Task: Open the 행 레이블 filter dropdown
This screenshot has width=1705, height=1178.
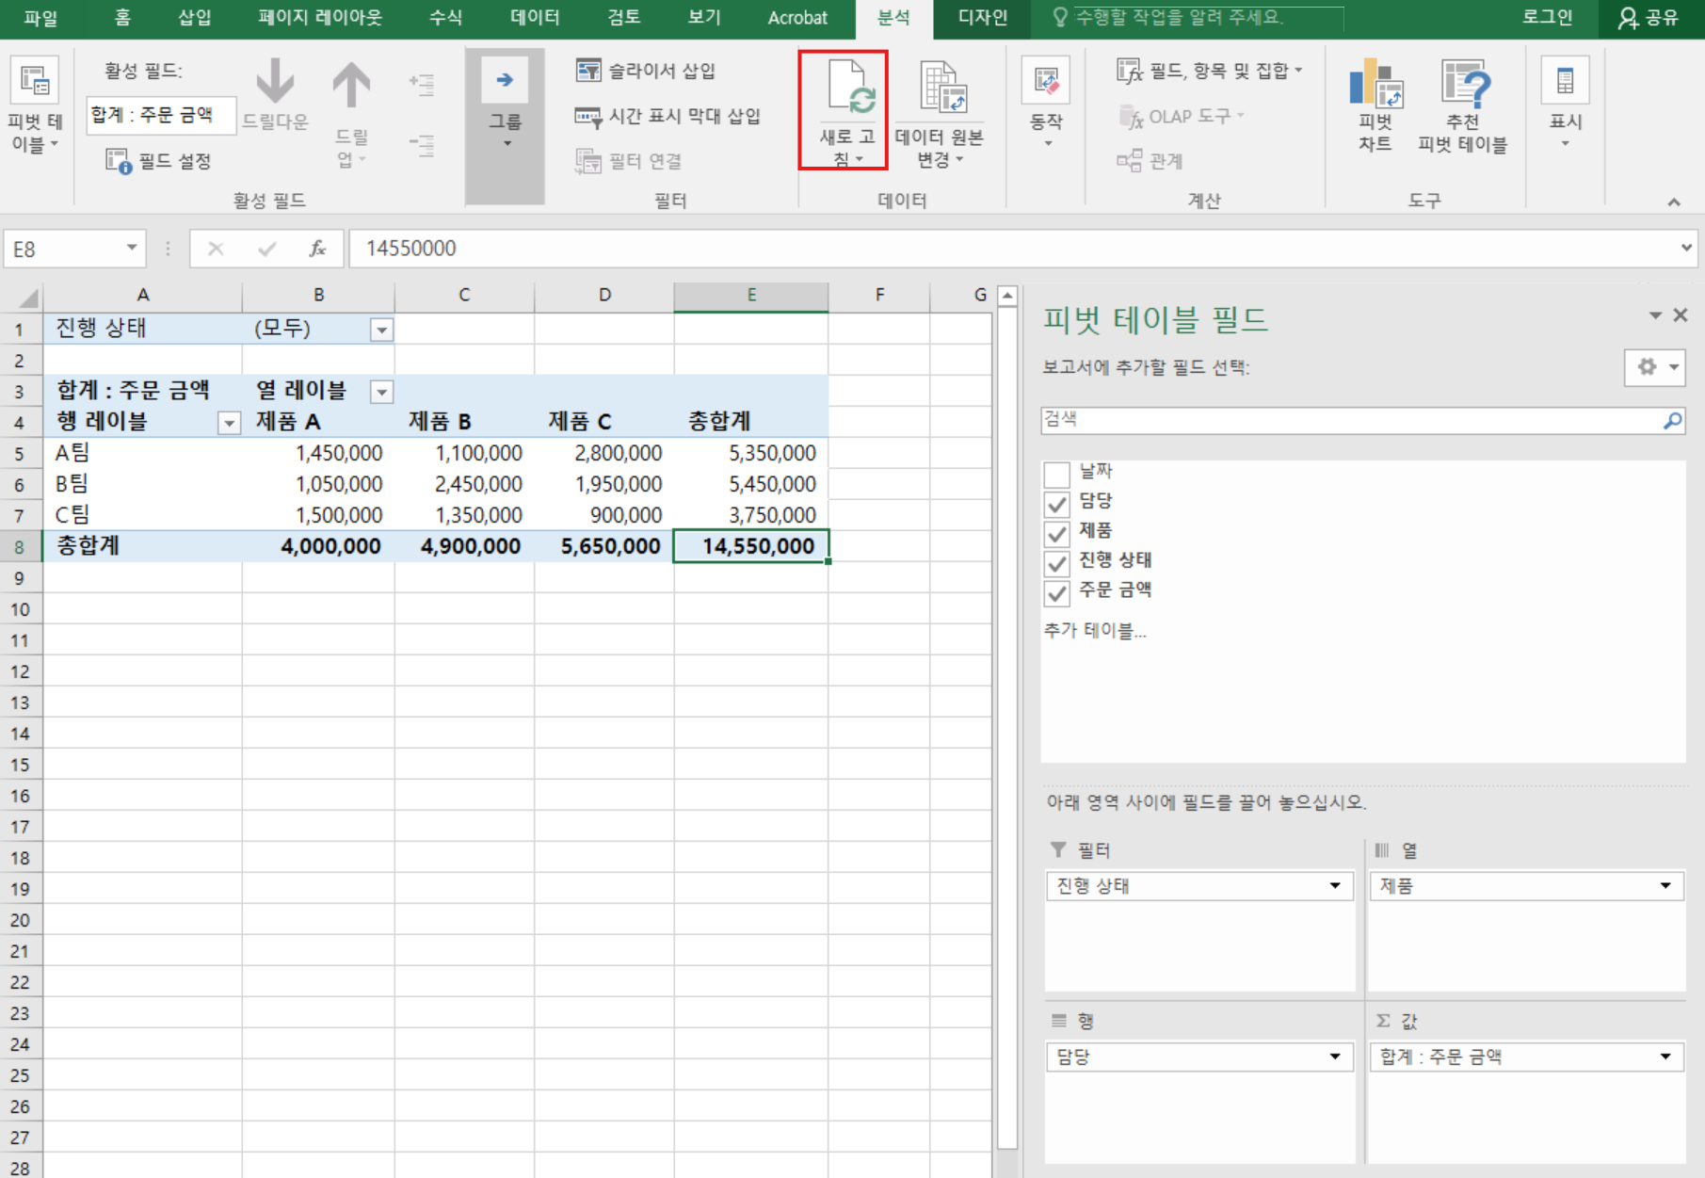Action: pos(229,423)
